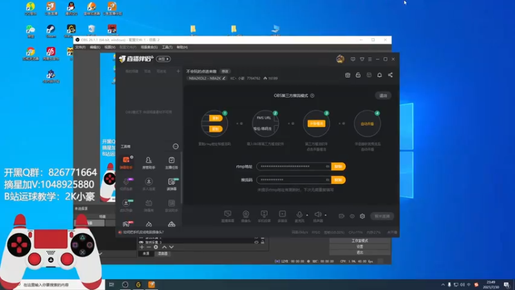This screenshot has width=515, height=290.
Task: Switch to OBS Sources tab below the list
Action: click(146, 253)
